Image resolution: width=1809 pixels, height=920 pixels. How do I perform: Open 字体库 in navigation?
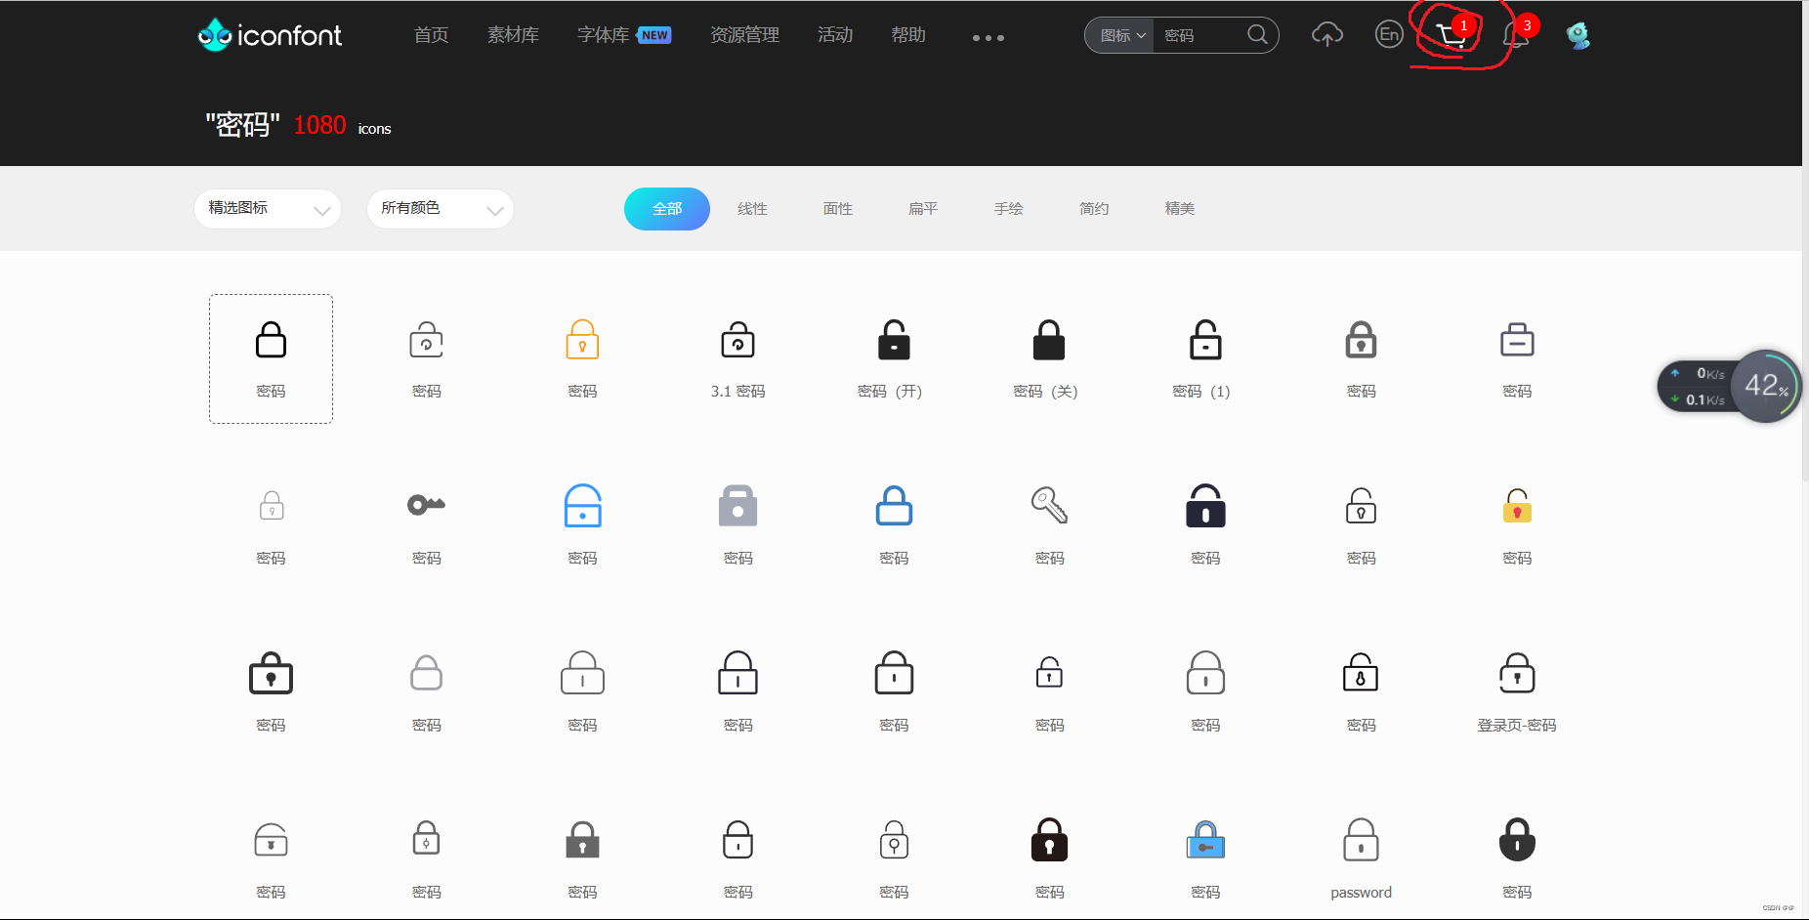pos(603,35)
